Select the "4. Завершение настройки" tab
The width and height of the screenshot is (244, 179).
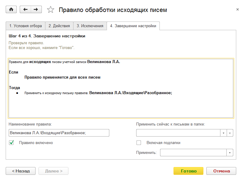point(133,26)
